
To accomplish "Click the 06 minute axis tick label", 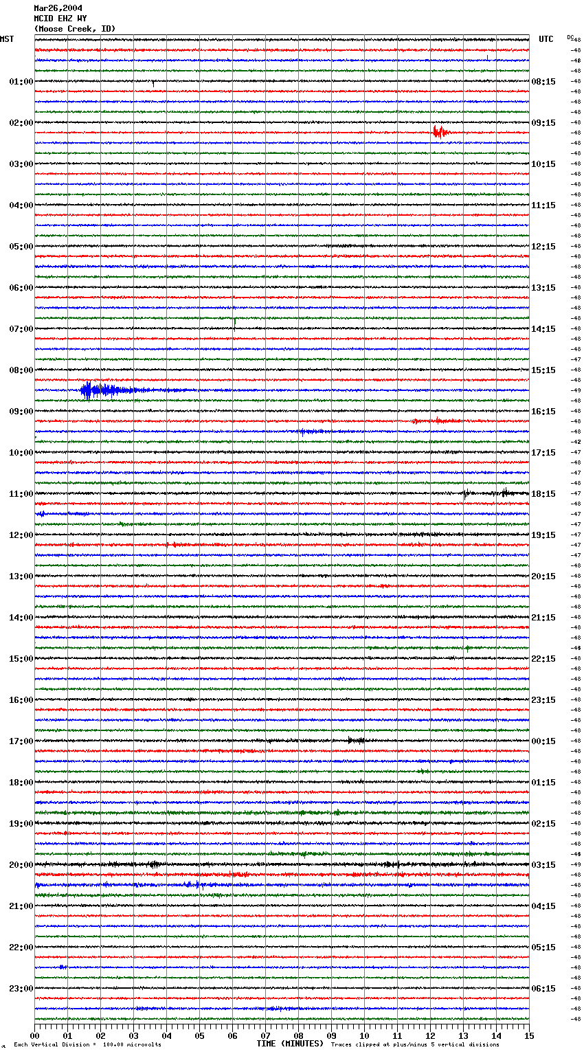I will pyautogui.click(x=232, y=1035).
